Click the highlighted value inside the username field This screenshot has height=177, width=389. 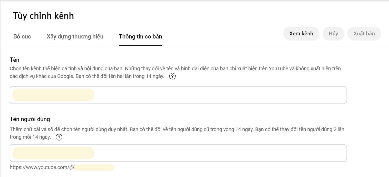pyautogui.click(x=53, y=153)
